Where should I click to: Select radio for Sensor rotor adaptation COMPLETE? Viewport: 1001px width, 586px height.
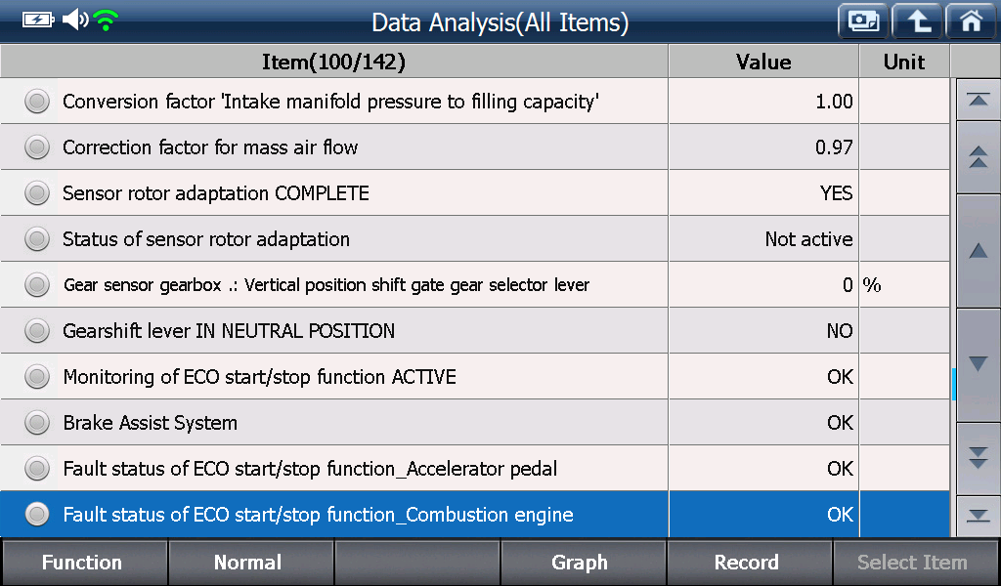click(37, 193)
